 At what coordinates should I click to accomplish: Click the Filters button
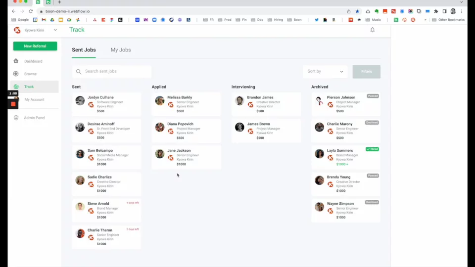pyautogui.click(x=366, y=72)
